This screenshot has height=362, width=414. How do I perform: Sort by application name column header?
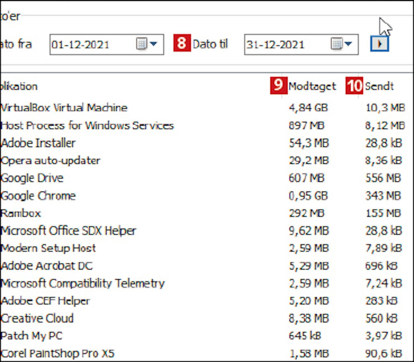click(19, 86)
